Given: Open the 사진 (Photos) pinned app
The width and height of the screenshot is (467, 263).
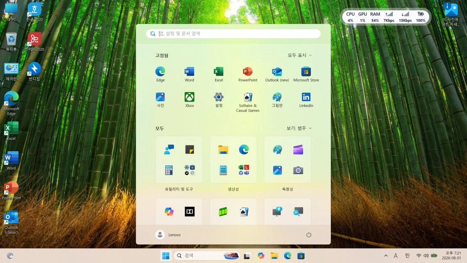Looking at the screenshot, I should pos(160,100).
